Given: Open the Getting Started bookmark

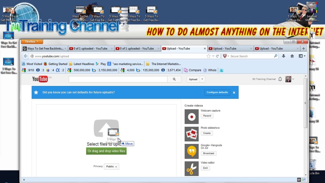Looking at the screenshot, I should click(x=55, y=64).
